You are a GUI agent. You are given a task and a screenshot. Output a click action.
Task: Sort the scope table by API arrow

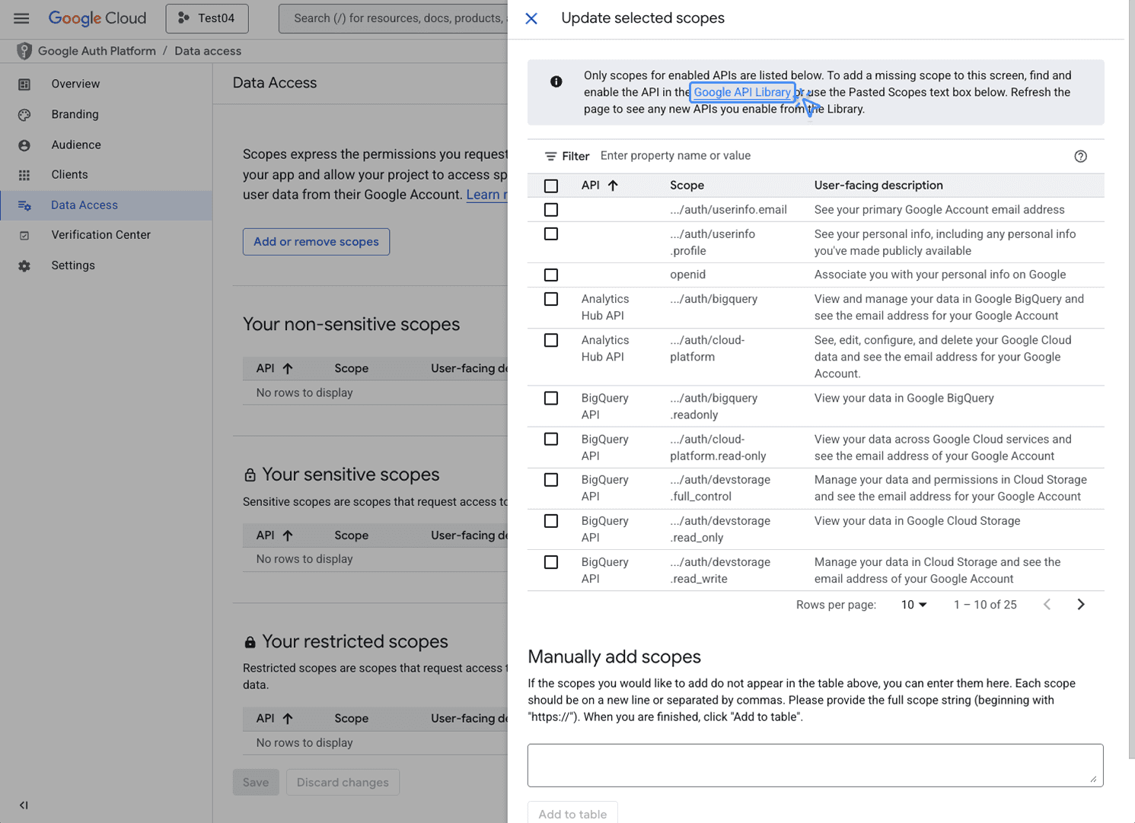click(613, 185)
